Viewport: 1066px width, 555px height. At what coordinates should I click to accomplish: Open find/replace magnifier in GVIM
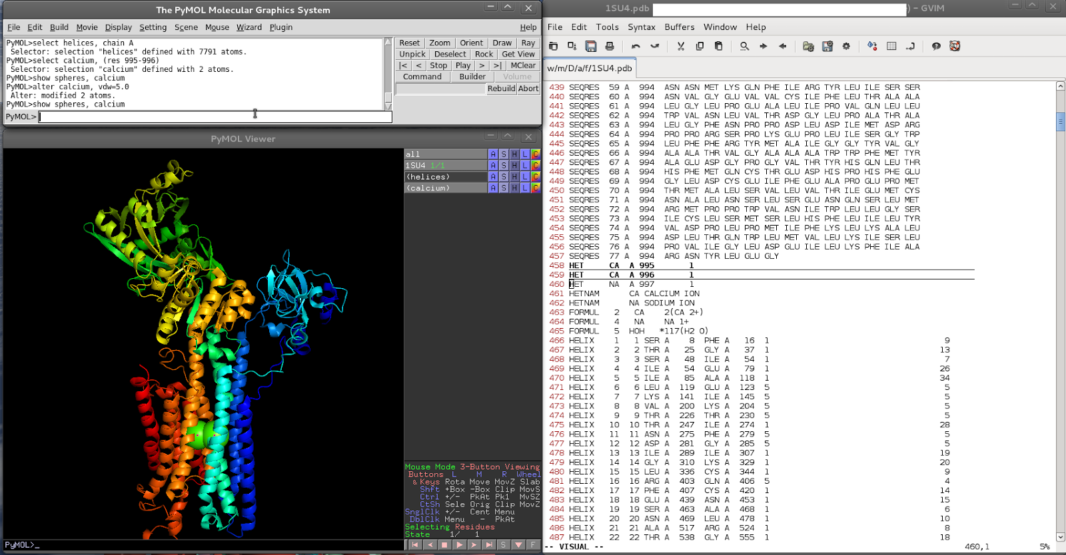coord(744,46)
